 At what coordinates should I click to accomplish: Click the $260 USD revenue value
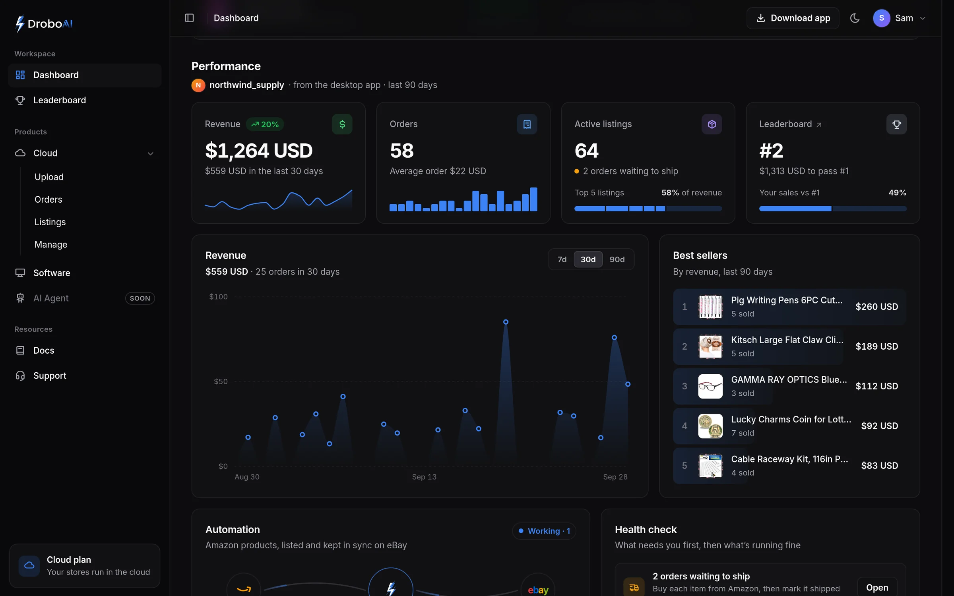pos(876,307)
